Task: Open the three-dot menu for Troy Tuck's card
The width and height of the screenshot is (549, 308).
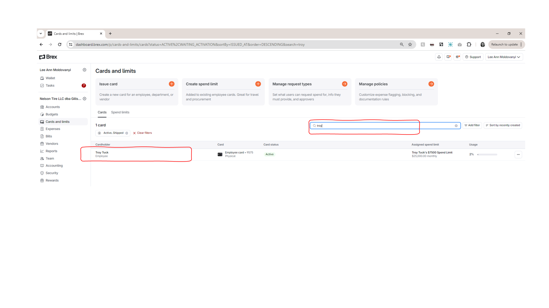Action: click(x=518, y=154)
